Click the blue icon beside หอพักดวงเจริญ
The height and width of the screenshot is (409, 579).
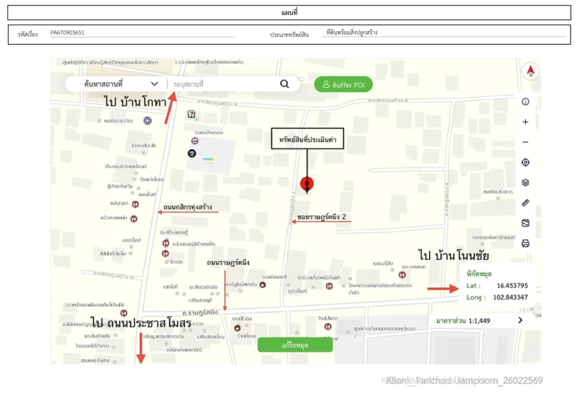coord(147,120)
